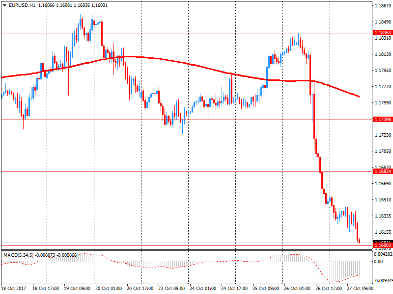393x294 pixels.
Task: Click the MACD 0.00 scale value
Action: (378, 262)
